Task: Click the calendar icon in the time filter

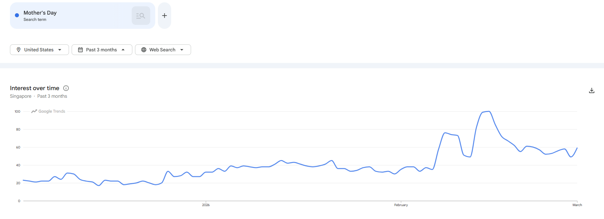Action: (80, 50)
